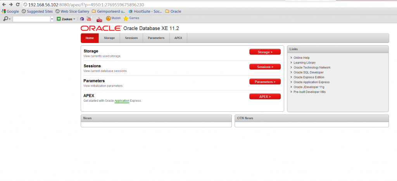Open the magnifier search-engine dropdown in toolbar

click(x=7, y=19)
